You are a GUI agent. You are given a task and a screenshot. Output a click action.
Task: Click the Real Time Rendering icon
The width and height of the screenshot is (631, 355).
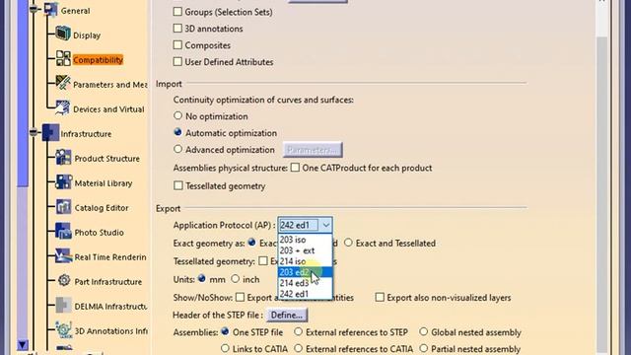(63, 256)
